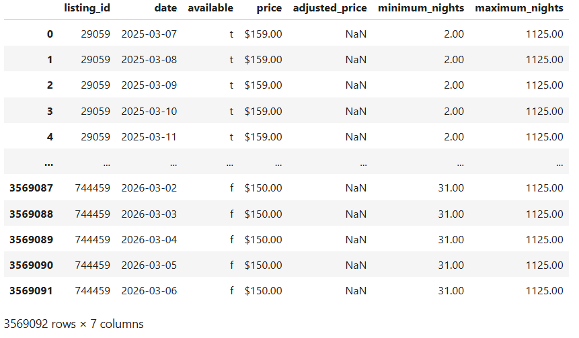This screenshot has height=338, width=579.
Task: Select row index 0
Action: [50, 34]
